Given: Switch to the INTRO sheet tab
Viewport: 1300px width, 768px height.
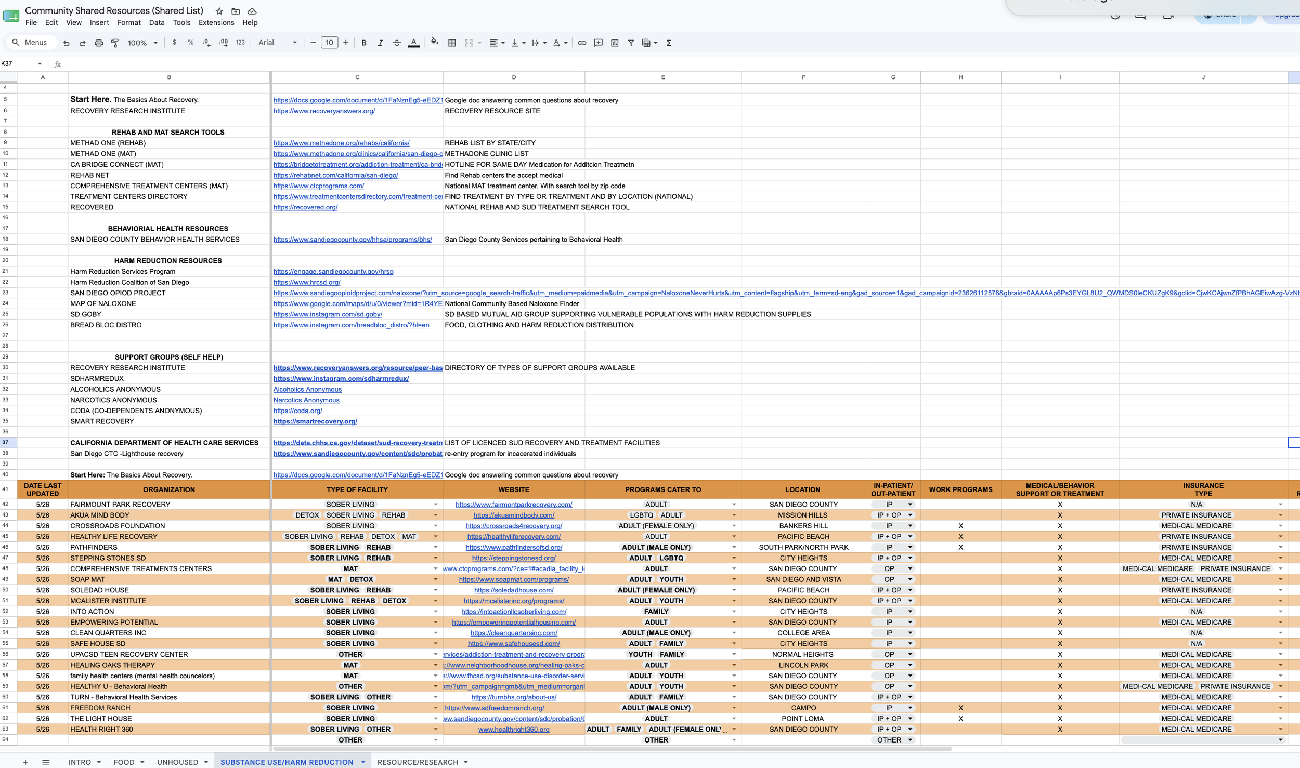Looking at the screenshot, I should (80, 762).
